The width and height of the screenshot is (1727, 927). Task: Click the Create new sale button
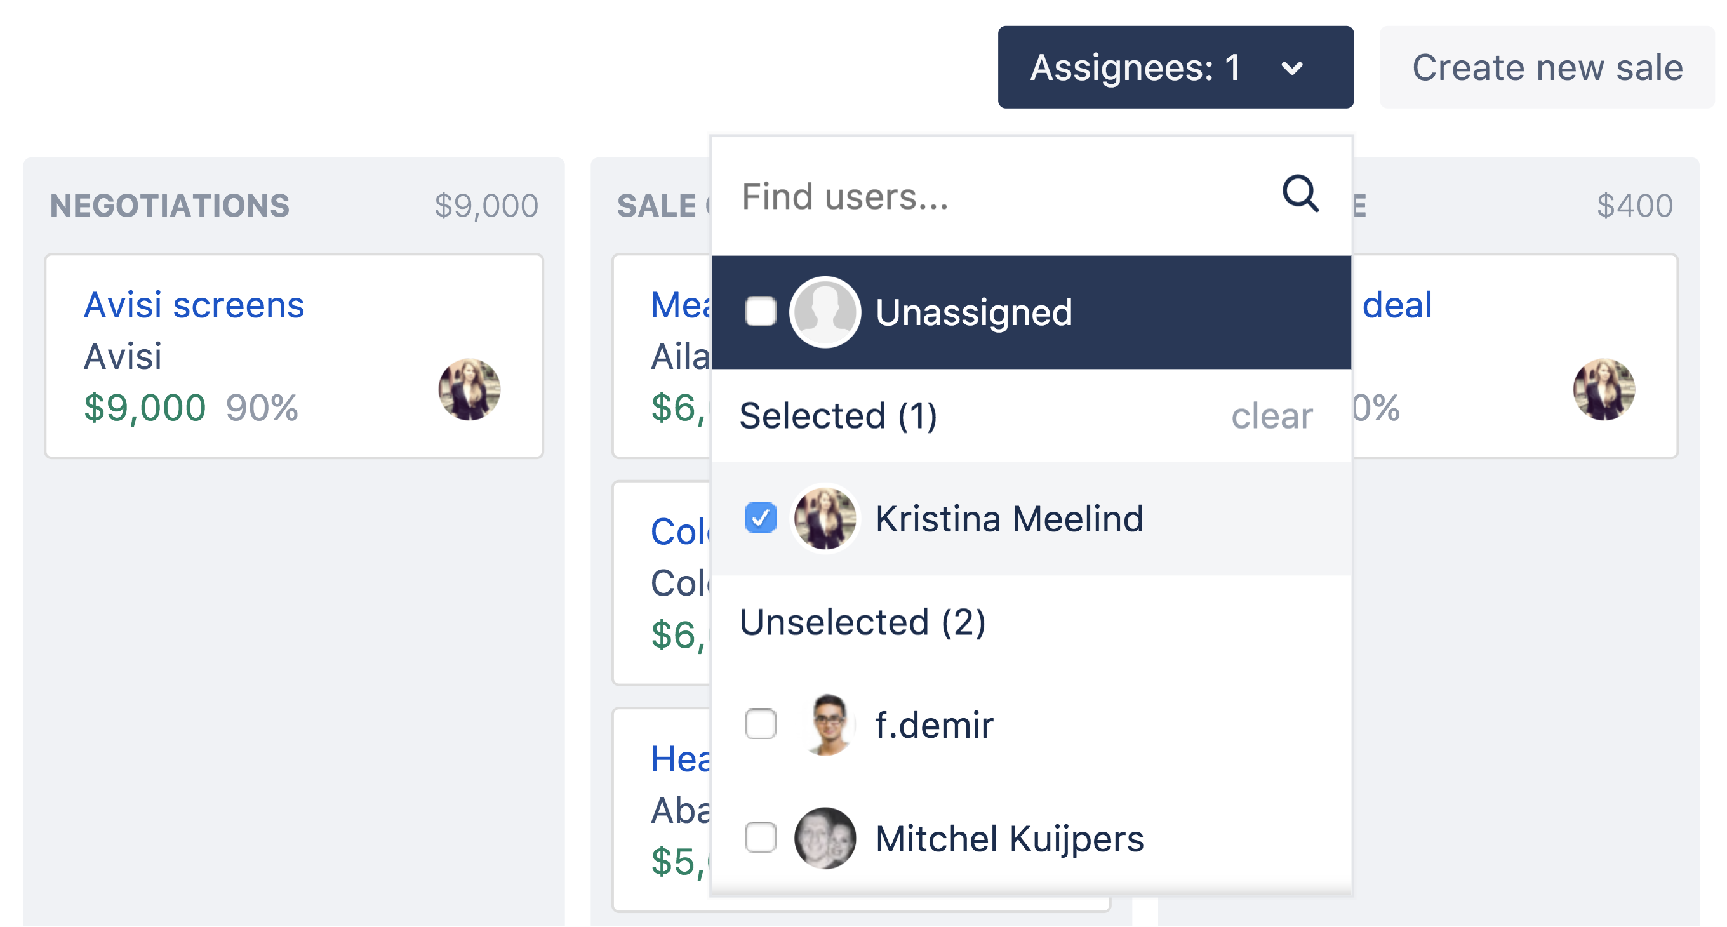pos(1547,67)
